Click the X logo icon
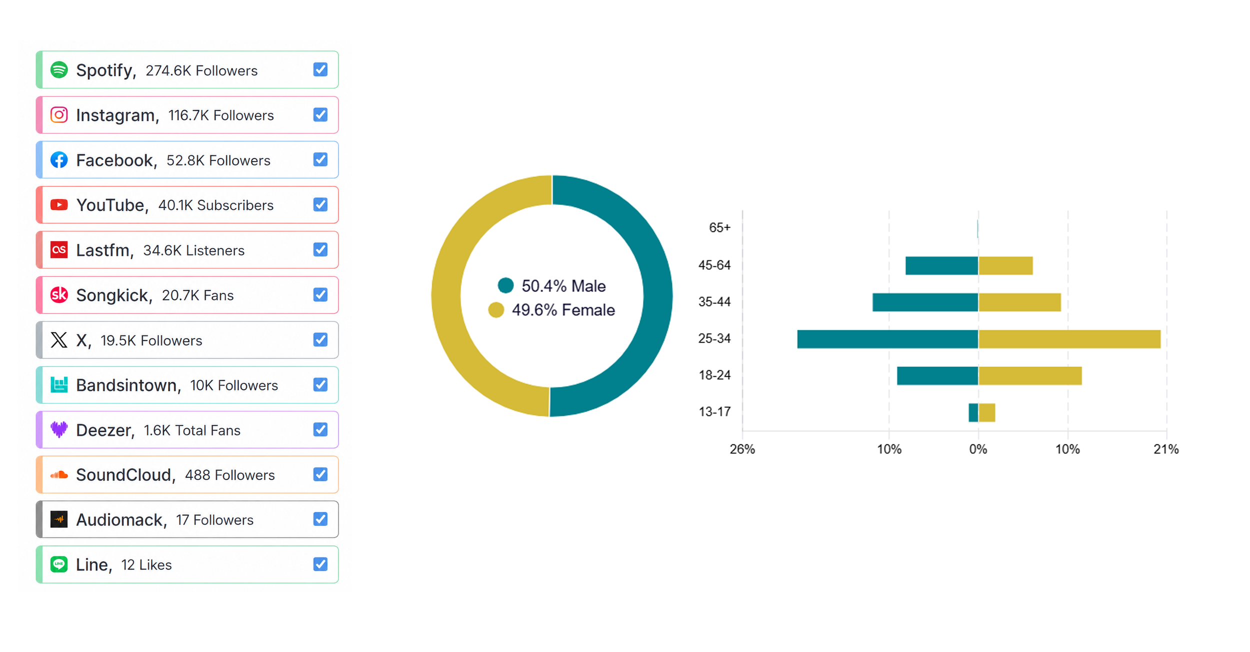Image resolution: width=1250 pixels, height=652 pixels. click(59, 340)
